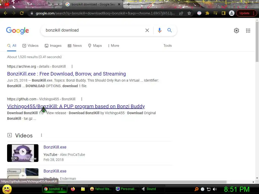
Task: Open the Extensions puzzle-piece menu
Action: click(207, 13)
